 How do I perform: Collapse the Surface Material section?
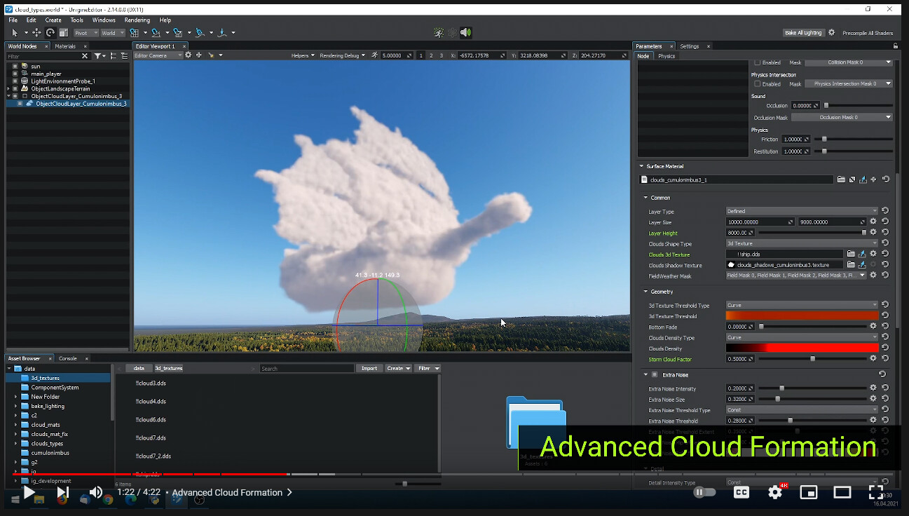pos(641,166)
